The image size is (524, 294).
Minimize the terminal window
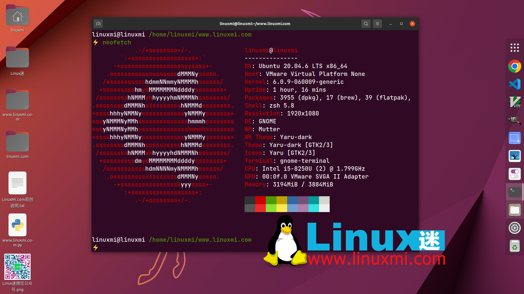coord(390,24)
